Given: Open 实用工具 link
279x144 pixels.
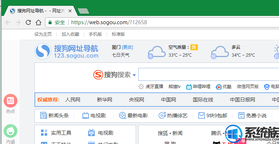Looking at the screenshot, I should (x=61, y=133).
